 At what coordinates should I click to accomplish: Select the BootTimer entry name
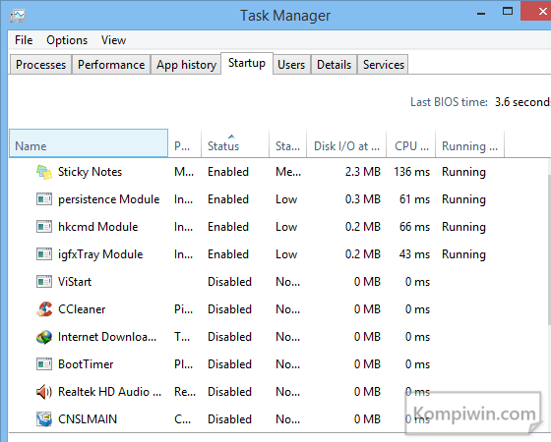[86, 364]
